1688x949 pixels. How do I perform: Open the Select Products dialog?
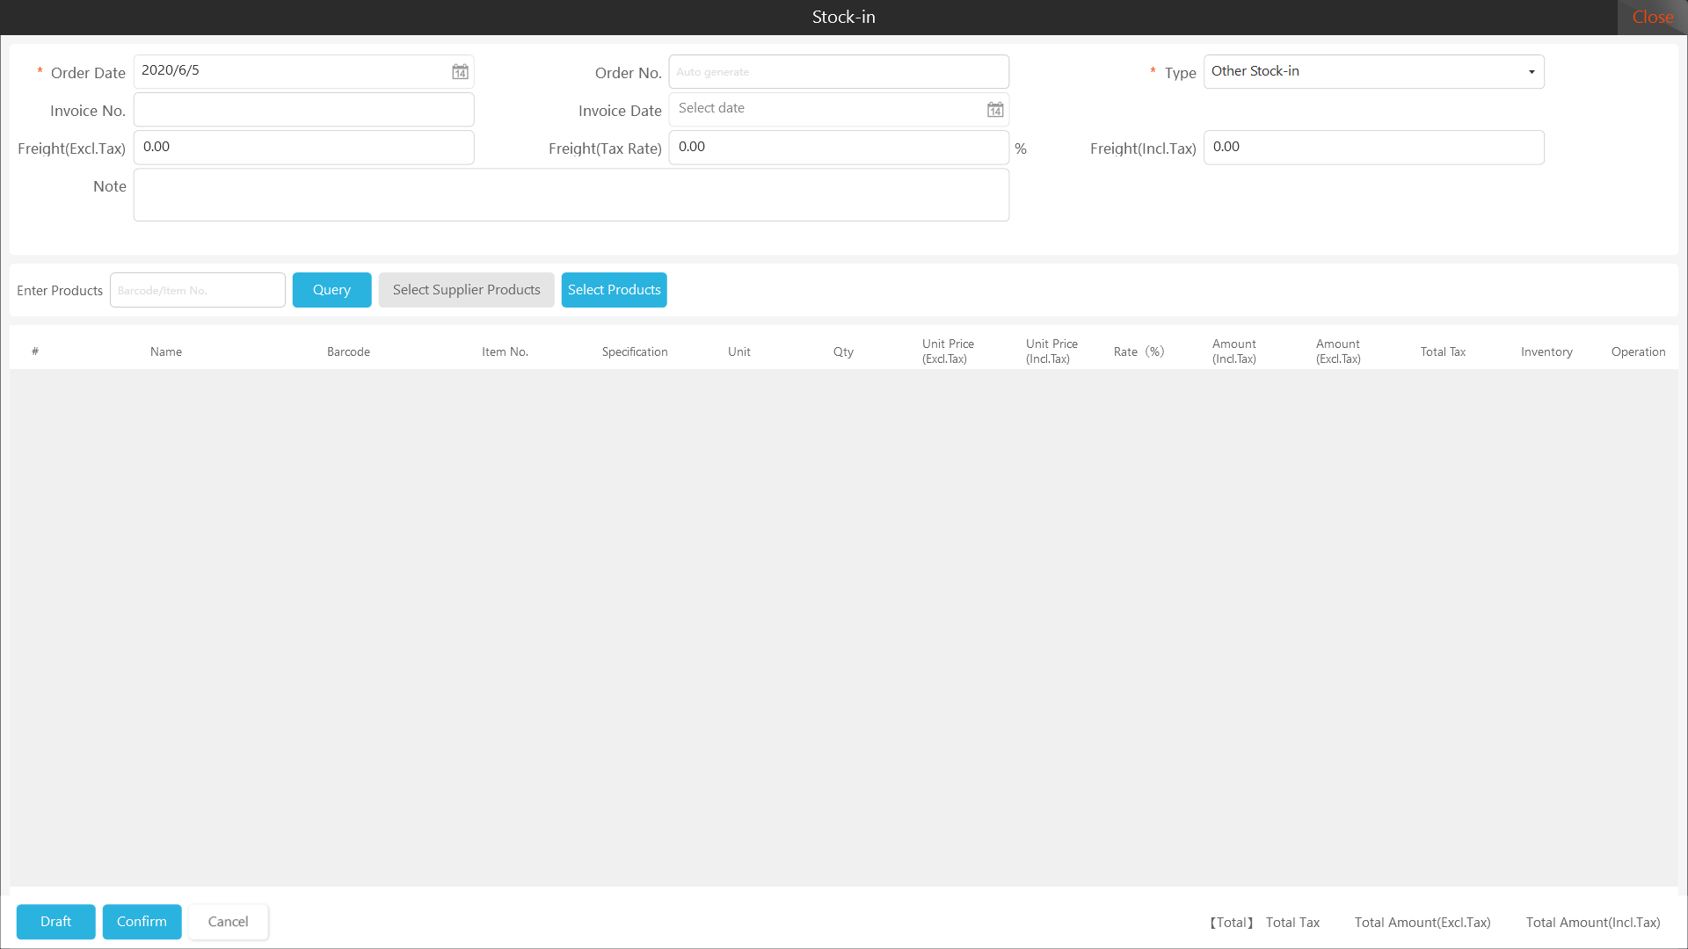coord(614,290)
